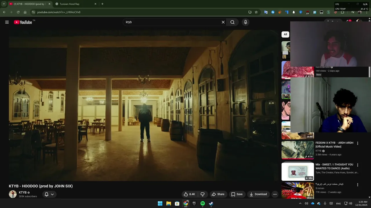The image size is (371, 208).
Task: Open the YouTube hamburger guide menu
Action: (x=7, y=22)
